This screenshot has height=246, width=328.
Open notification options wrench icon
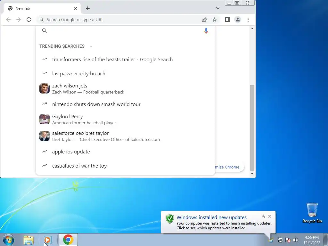tap(264, 216)
